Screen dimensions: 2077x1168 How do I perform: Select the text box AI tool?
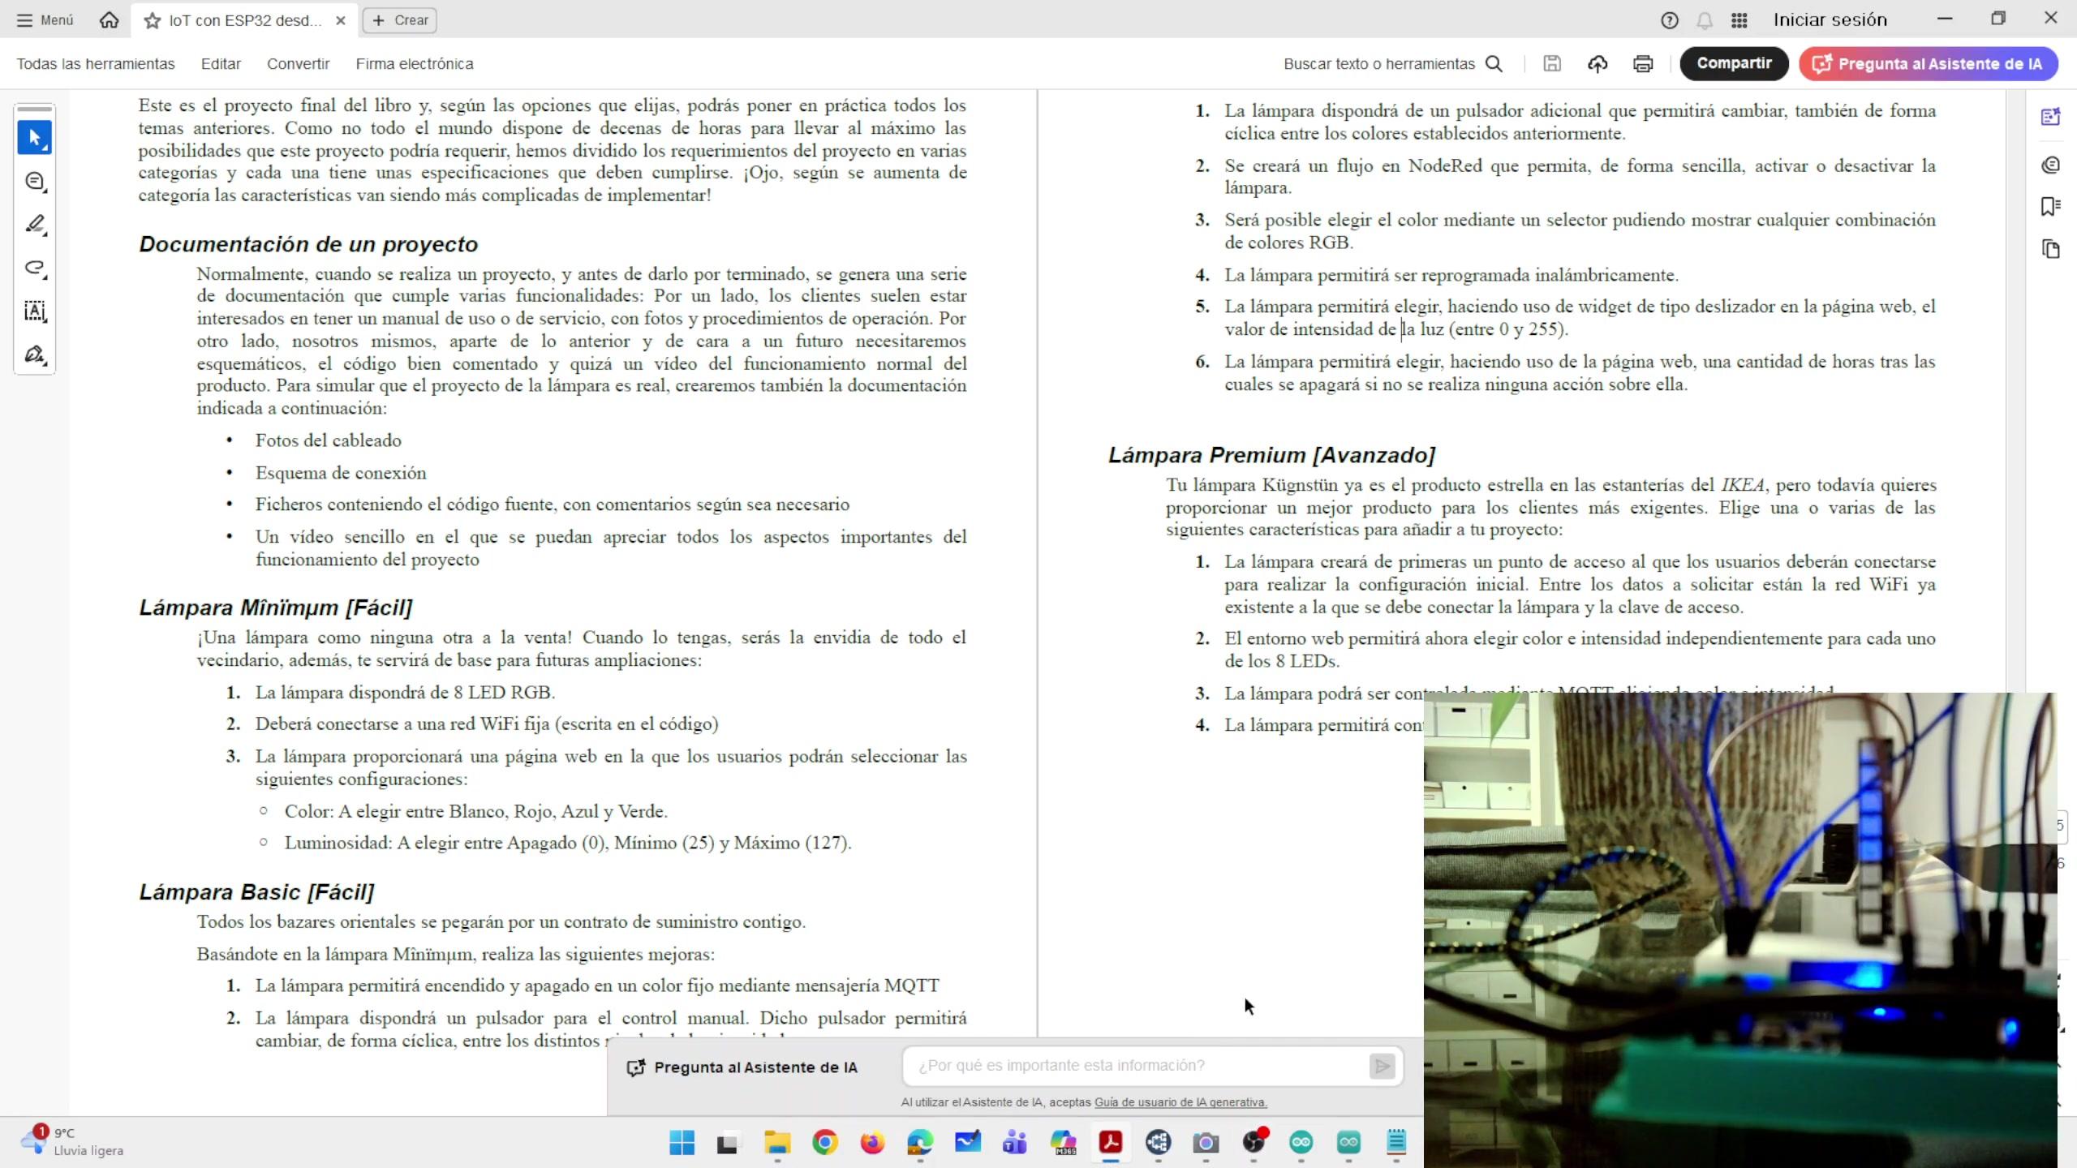pyautogui.click(x=34, y=311)
